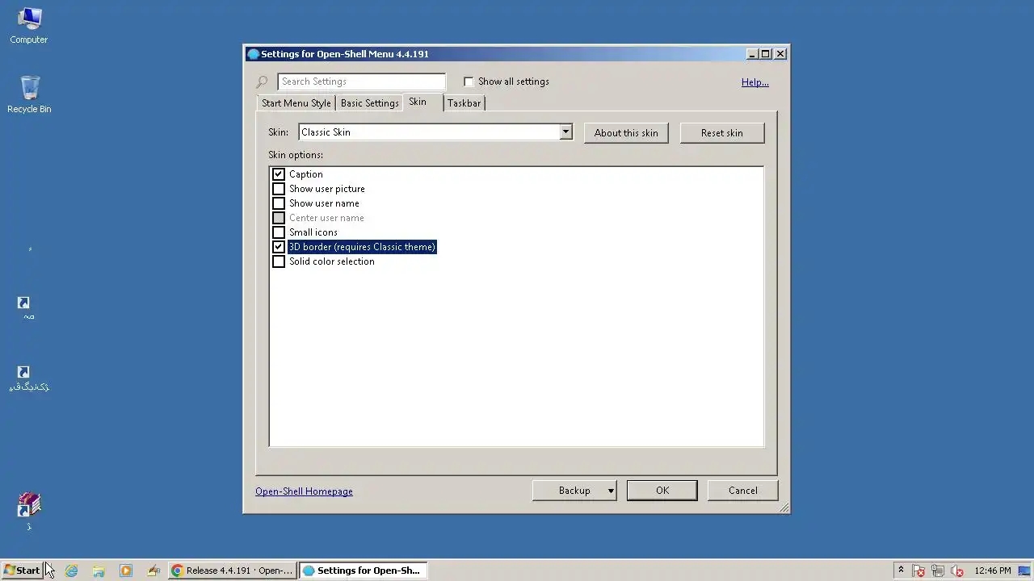Click About this skin button
1034x581 pixels.
coord(626,133)
